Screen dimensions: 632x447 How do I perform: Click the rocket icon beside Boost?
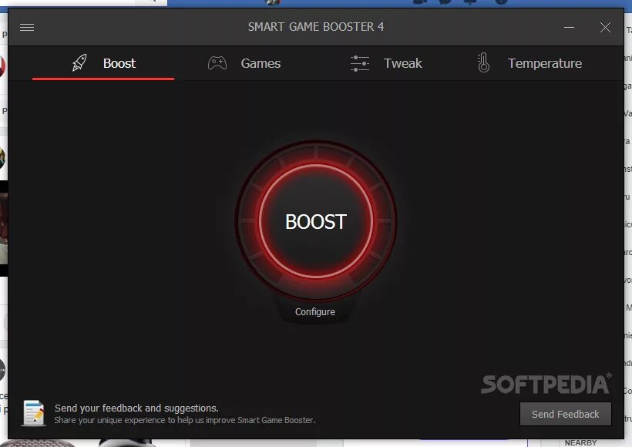coord(79,63)
